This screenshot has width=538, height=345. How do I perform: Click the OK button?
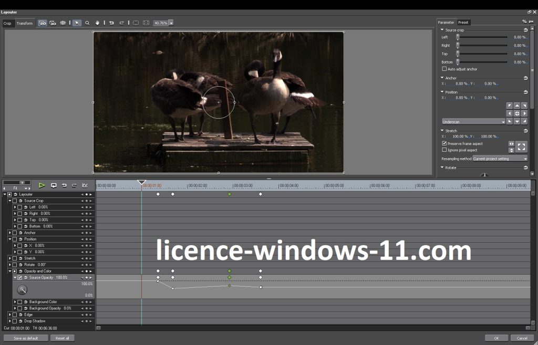[x=496, y=338]
